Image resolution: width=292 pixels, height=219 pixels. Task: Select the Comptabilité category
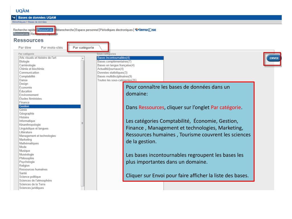50,76
